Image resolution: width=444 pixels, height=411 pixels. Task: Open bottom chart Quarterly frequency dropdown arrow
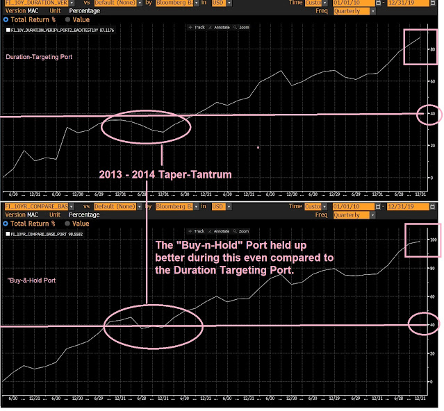click(x=372, y=215)
